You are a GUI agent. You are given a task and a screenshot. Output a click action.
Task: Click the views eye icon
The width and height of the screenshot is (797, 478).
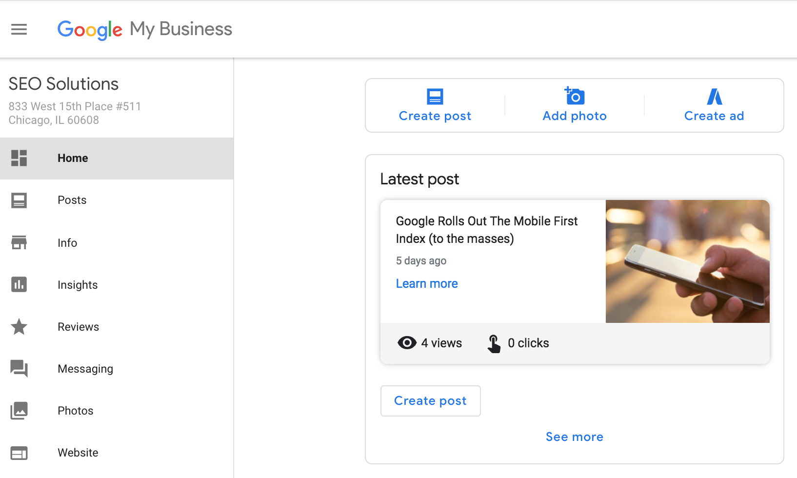pyautogui.click(x=407, y=343)
